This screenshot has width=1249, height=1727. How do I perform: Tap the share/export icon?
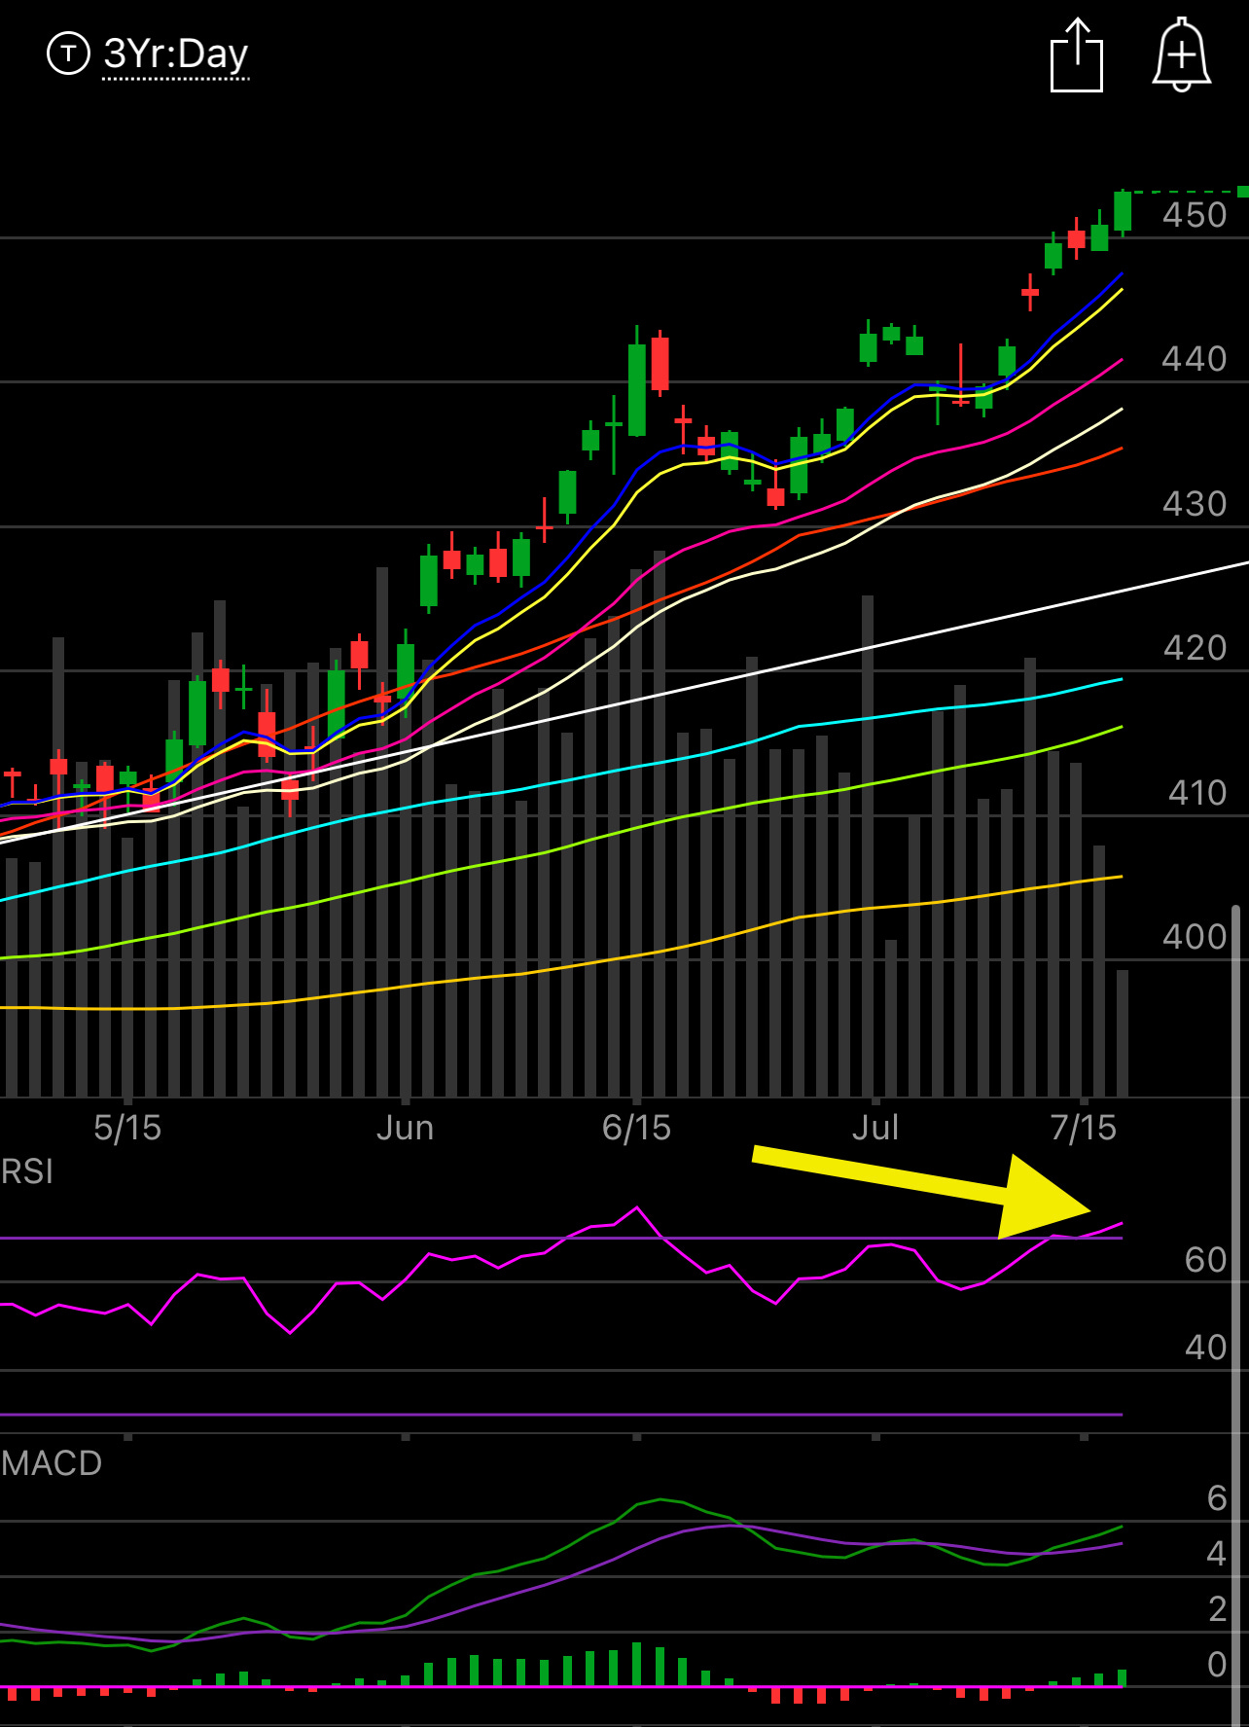point(1077,54)
